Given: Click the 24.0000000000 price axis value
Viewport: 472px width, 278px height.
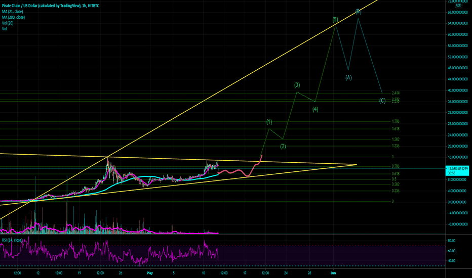Looking at the screenshot, I should (457, 135).
